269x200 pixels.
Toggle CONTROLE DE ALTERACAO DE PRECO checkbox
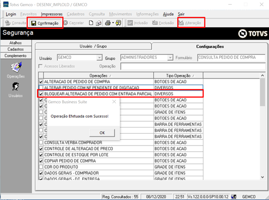click(x=41, y=149)
